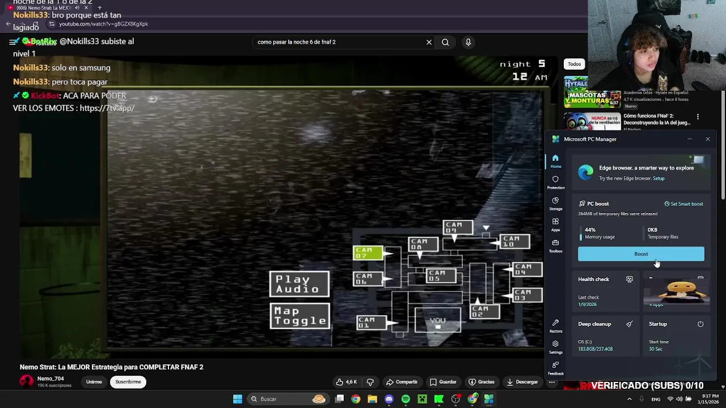Click Set Smart boost link

click(683, 204)
